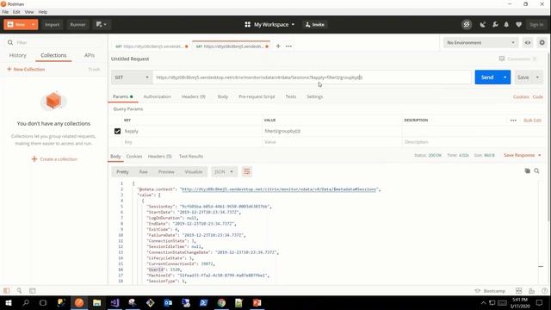Click the heart icon in header
The width and height of the screenshot is (551, 310).
(518, 25)
